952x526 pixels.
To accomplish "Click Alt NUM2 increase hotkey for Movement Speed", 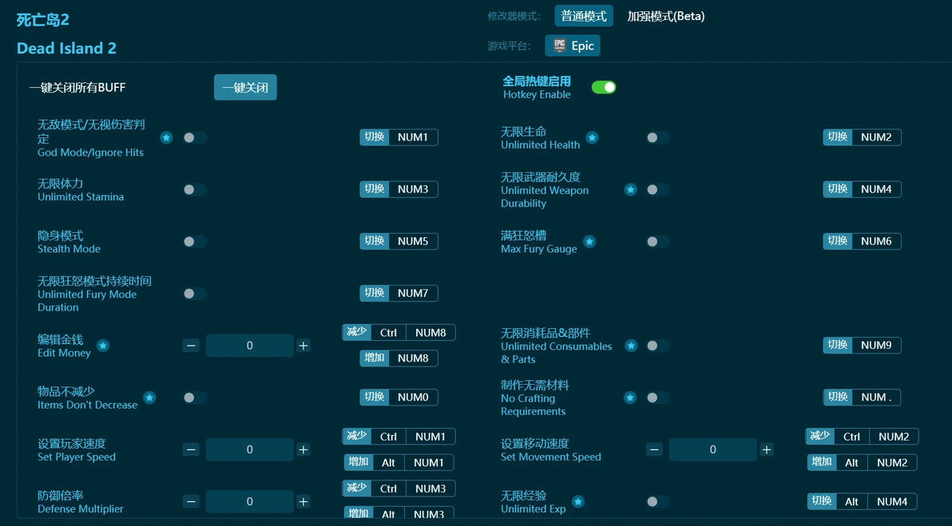I will (862, 462).
